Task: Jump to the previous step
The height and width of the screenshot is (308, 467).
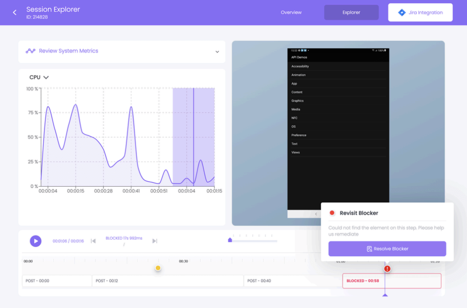Action: point(93,241)
